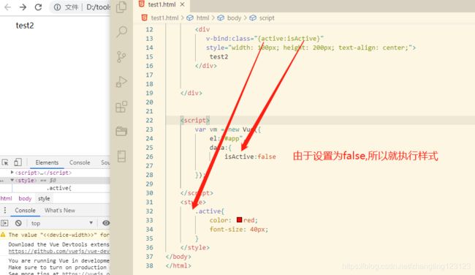
Task: Toggle the console sidebar
Action: pos(4,223)
